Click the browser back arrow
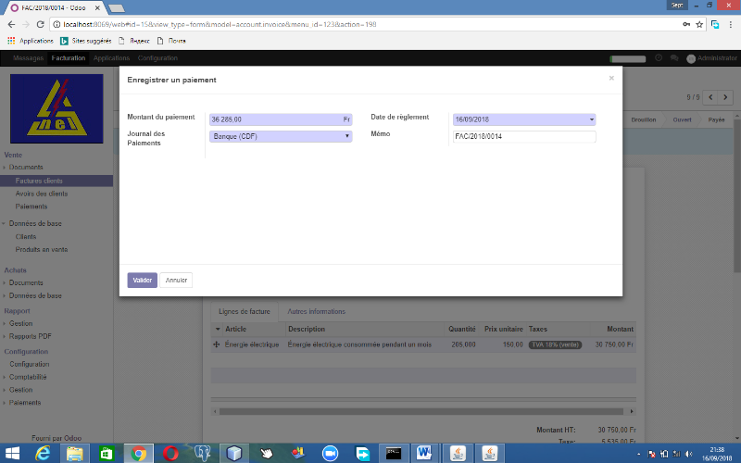 coord(10,24)
